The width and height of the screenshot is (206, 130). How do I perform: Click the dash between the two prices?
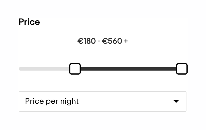[99, 41]
